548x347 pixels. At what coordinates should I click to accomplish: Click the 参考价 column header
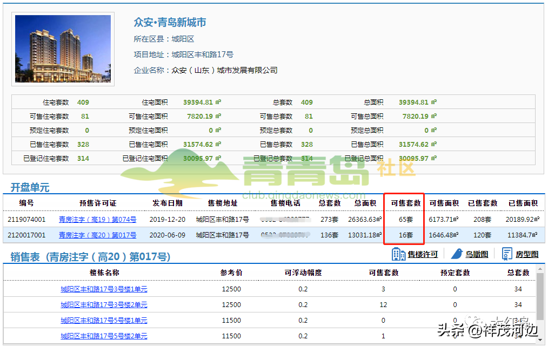tap(231, 273)
